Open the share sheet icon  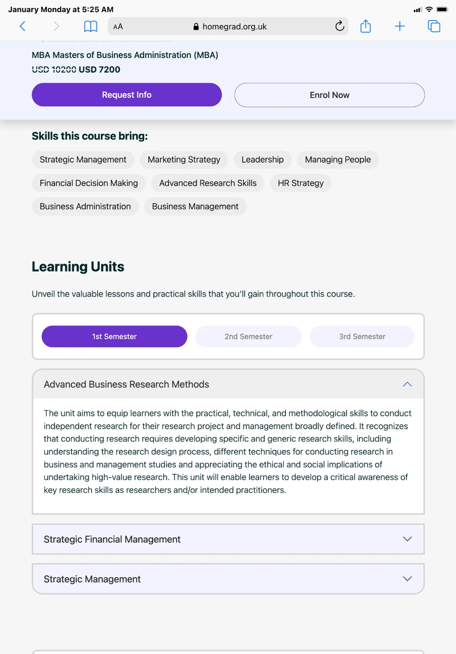point(365,26)
